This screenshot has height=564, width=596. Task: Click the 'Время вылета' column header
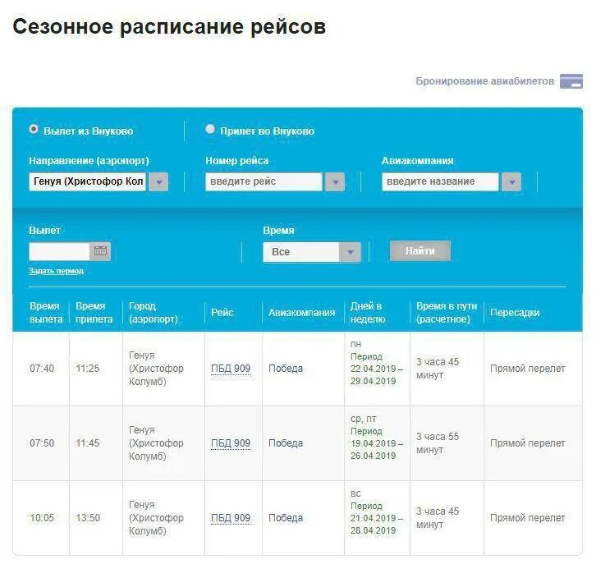46,313
